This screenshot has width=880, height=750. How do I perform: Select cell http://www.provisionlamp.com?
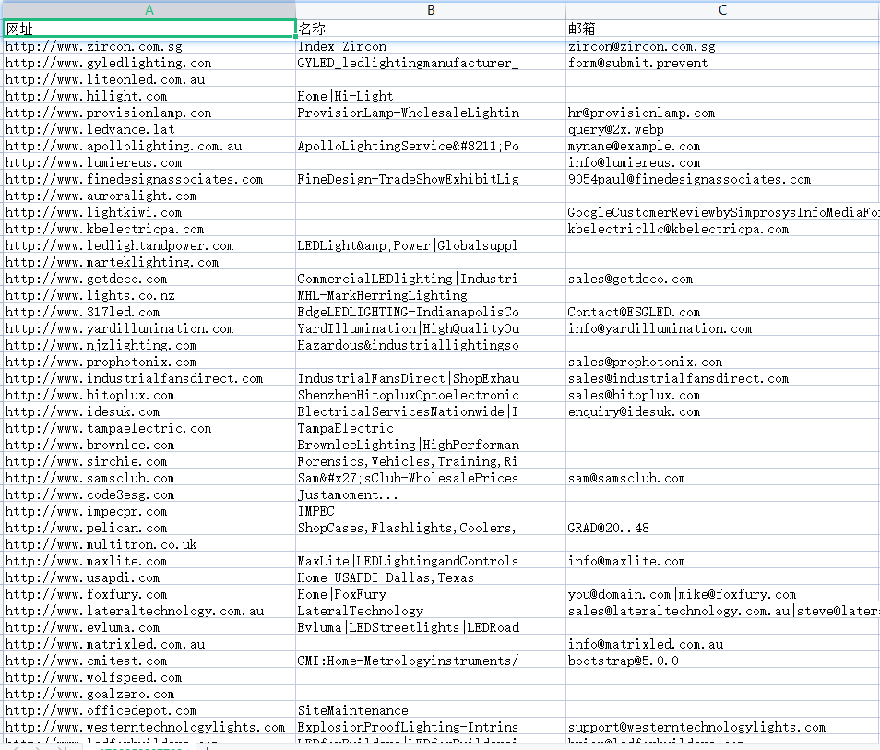149,113
